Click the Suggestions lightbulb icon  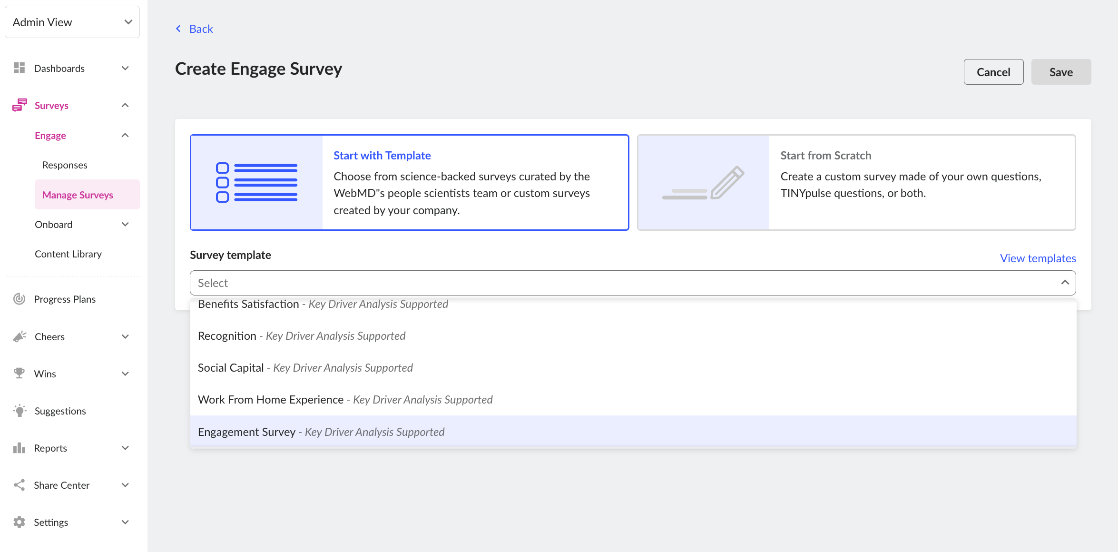tap(20, 411)
